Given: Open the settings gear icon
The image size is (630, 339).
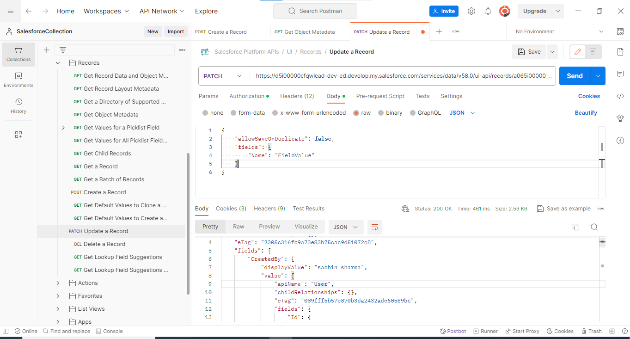Looking at the screenshot, I should click(x=471, y=11).
